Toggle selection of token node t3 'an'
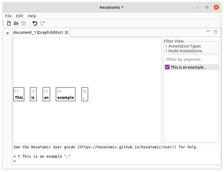The image size is (224, 172). [46, 94]
